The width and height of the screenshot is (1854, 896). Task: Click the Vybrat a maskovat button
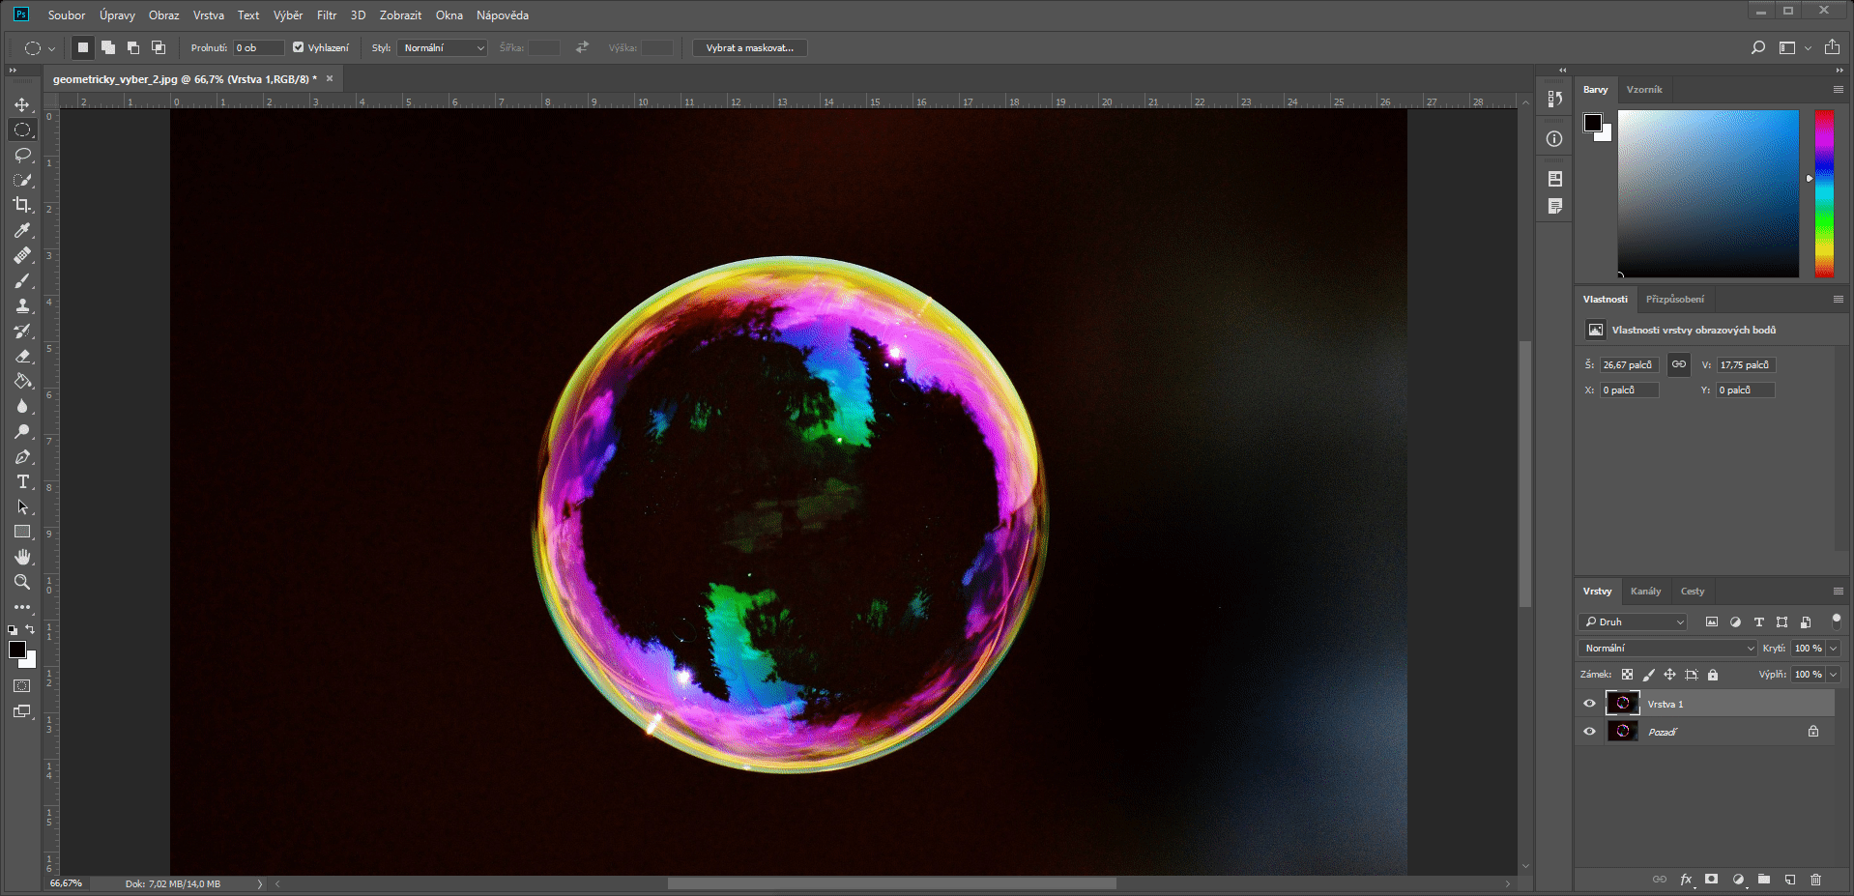point(749,47)
